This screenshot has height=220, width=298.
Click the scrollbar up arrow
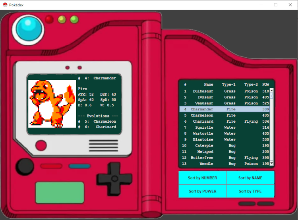(272, 91)
